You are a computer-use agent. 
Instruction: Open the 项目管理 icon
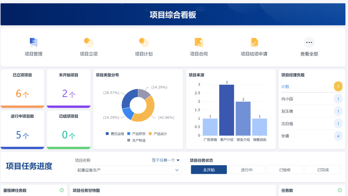pyautogui.click(x=34, y=42)
